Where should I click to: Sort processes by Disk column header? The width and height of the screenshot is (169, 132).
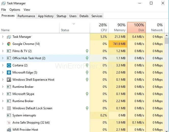(136, 27)
